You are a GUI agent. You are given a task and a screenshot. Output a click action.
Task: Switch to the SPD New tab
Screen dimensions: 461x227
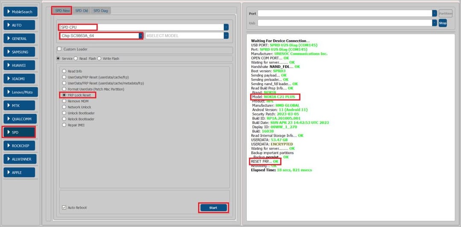pos(62,11)
